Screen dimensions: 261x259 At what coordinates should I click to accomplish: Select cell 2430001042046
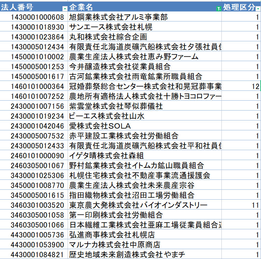point(34,125)
